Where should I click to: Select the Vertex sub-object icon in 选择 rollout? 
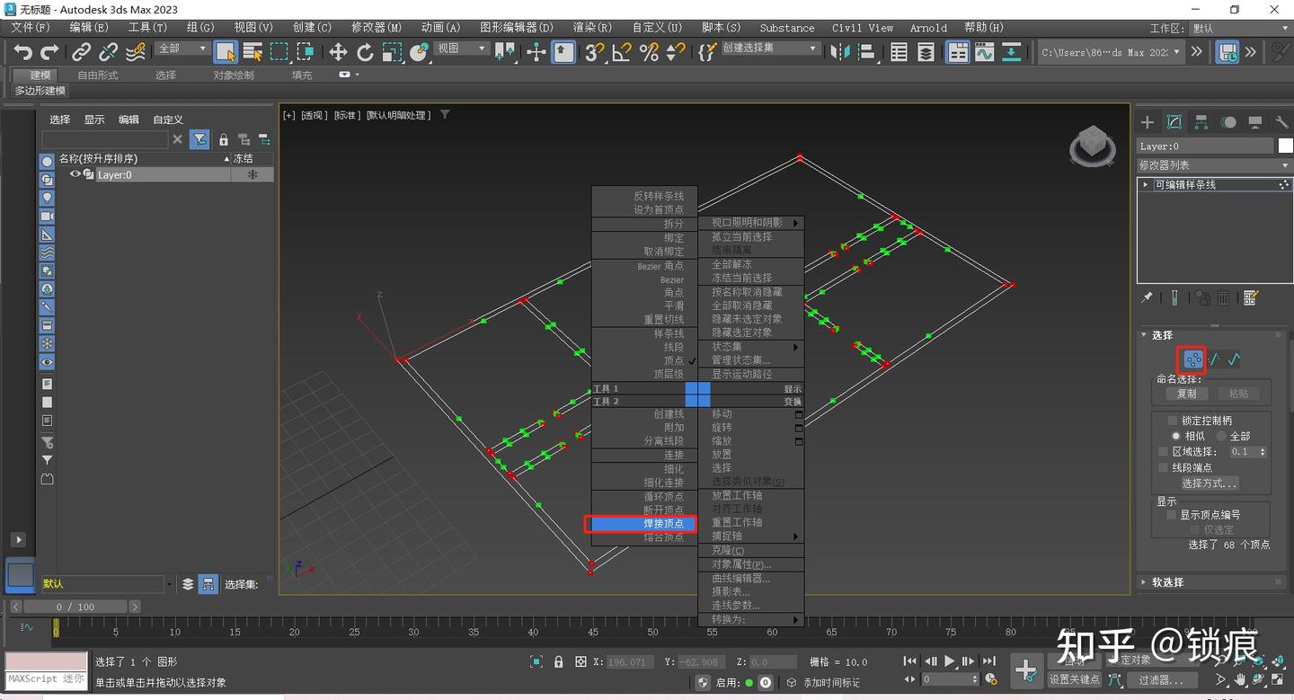(1192, 359)
